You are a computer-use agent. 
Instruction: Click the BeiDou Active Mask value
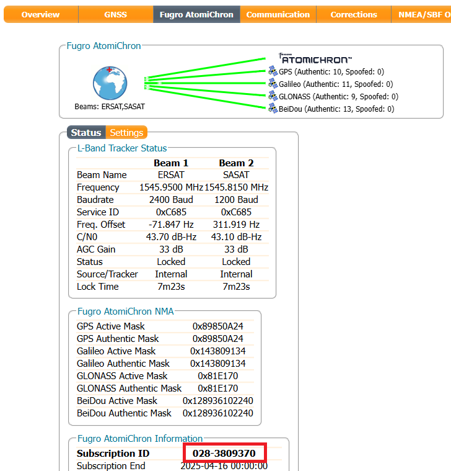(x=218, y=401)
